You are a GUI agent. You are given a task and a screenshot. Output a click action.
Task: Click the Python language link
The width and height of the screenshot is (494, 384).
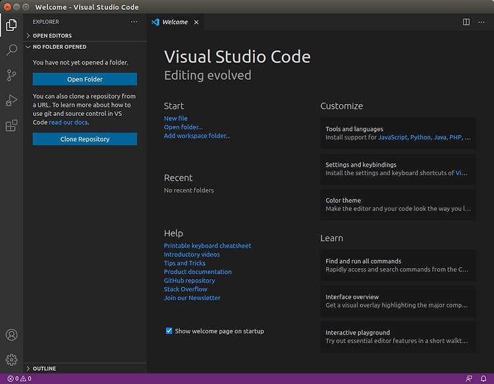click(x=420, y=138)
